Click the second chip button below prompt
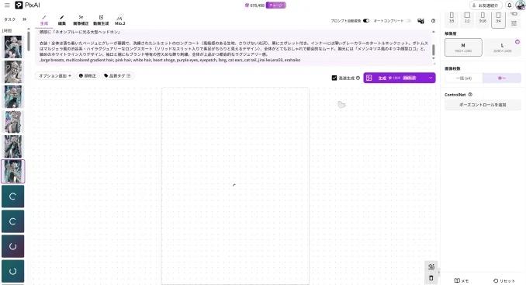 88,76
